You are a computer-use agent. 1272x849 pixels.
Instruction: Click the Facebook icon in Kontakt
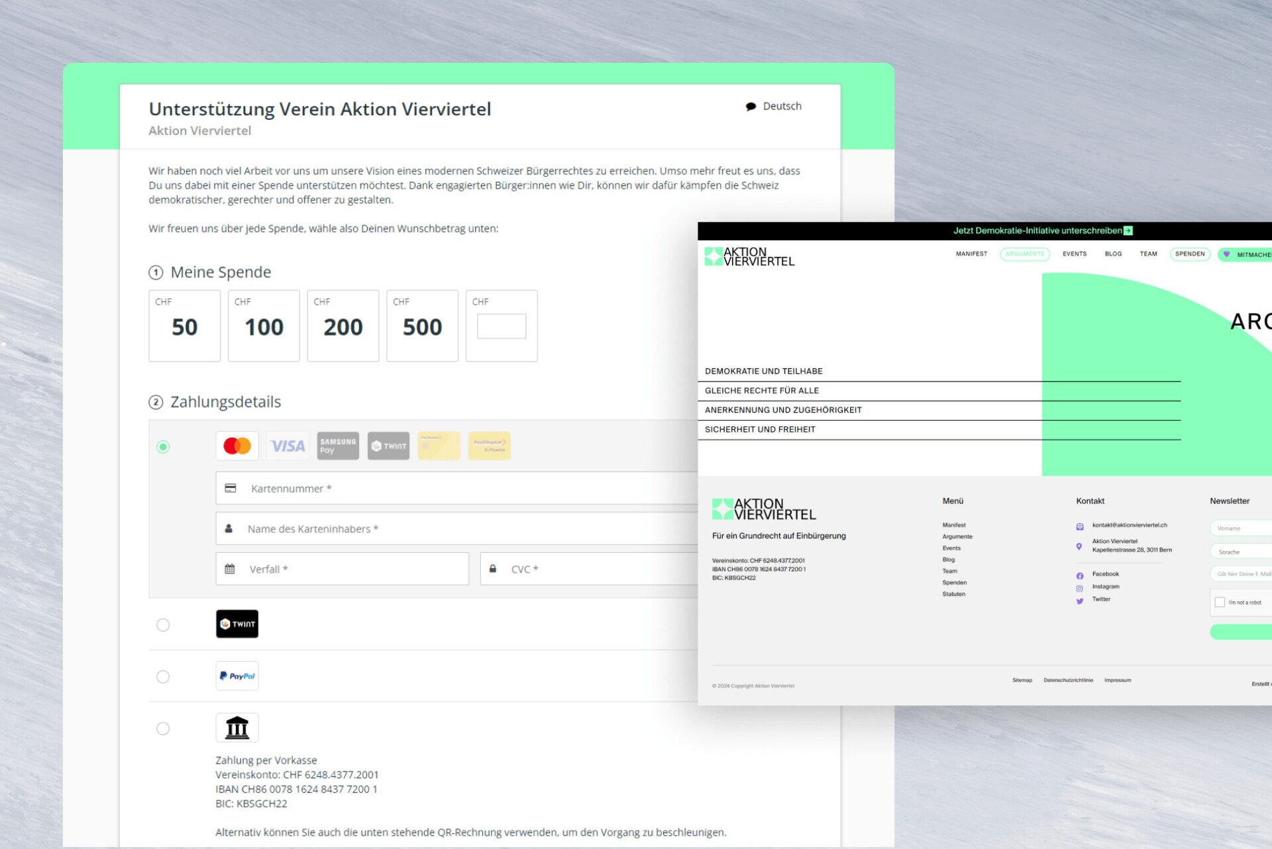(x=1080, y=575)
